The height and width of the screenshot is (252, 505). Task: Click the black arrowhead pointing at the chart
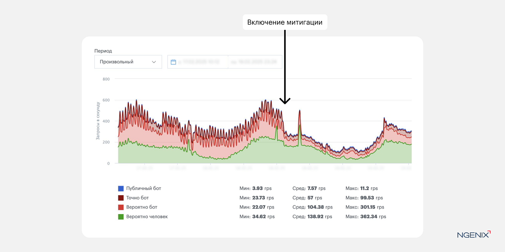285,101
